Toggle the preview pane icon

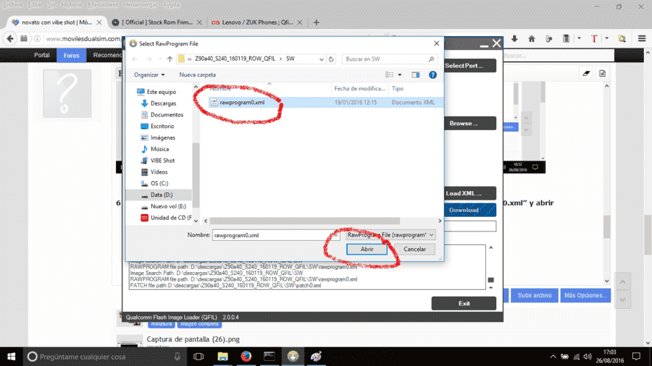click(415, 75)
